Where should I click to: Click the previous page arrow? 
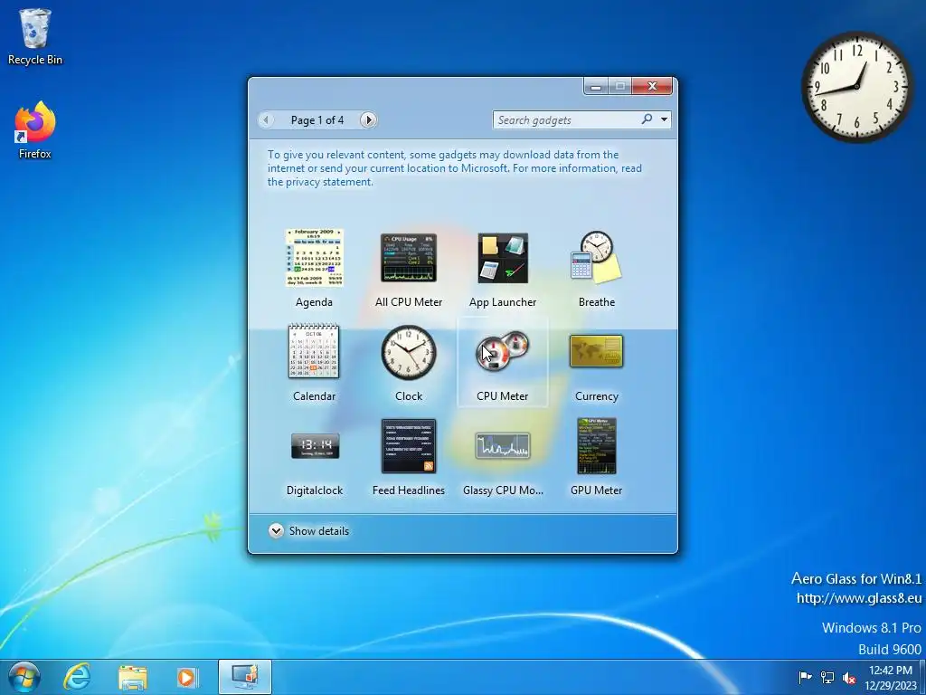(267, 120)
